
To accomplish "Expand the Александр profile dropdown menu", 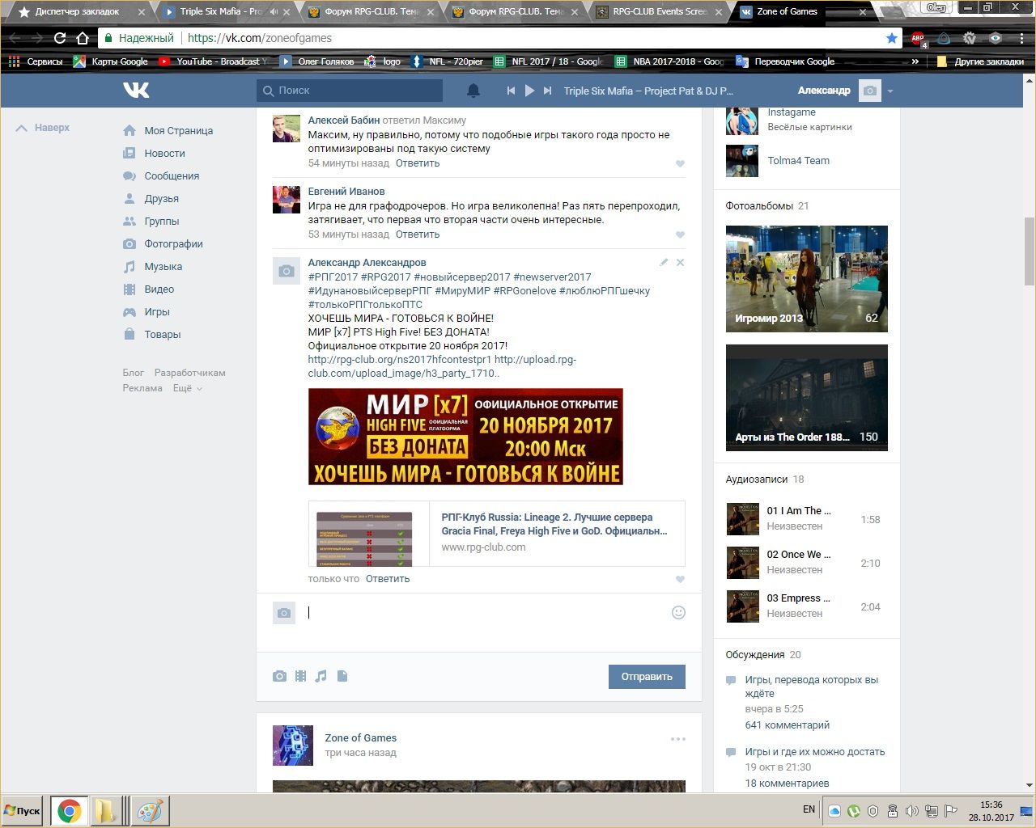I will coord(890,91).
